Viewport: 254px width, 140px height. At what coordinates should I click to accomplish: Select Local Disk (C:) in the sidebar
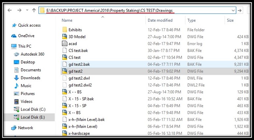point(33,109)
